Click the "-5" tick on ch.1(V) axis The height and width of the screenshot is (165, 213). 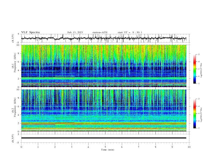pos(18,43)
